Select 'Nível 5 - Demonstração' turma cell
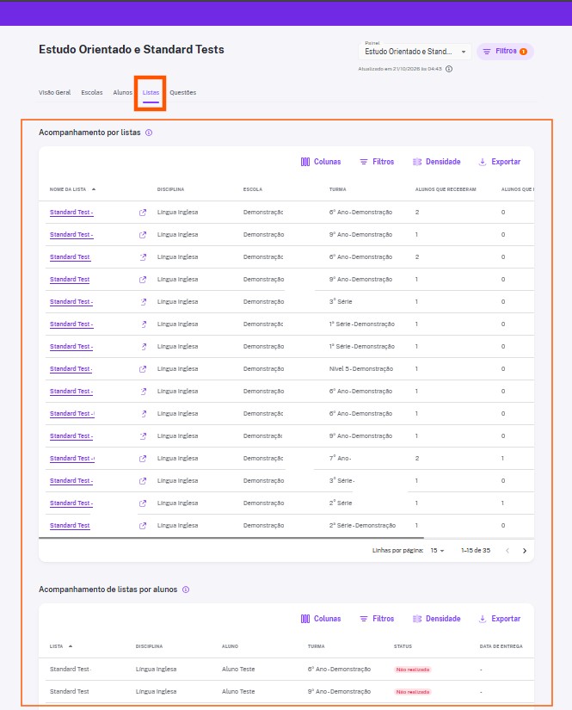The image size is (572, 710). coord(361,369)
